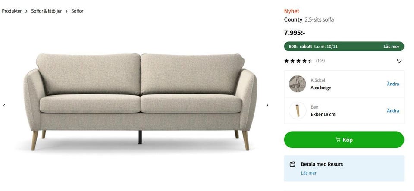Click the next image arrow
The height and width of the screenshot is (191, 414).
[x=267, y=105]
